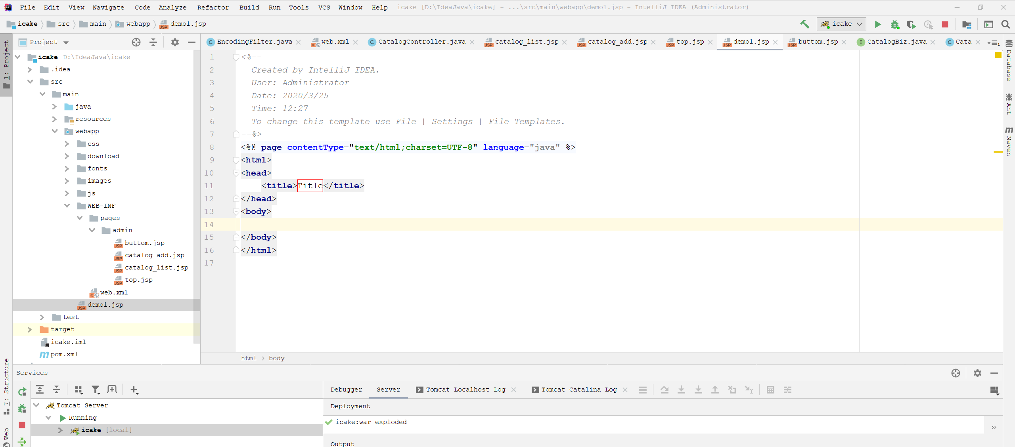Open the Maven tool window

[1009, 141]
